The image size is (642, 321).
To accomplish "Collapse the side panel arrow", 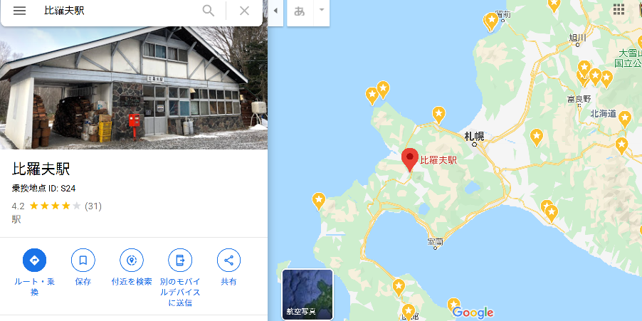I will [x=275, y=11].
